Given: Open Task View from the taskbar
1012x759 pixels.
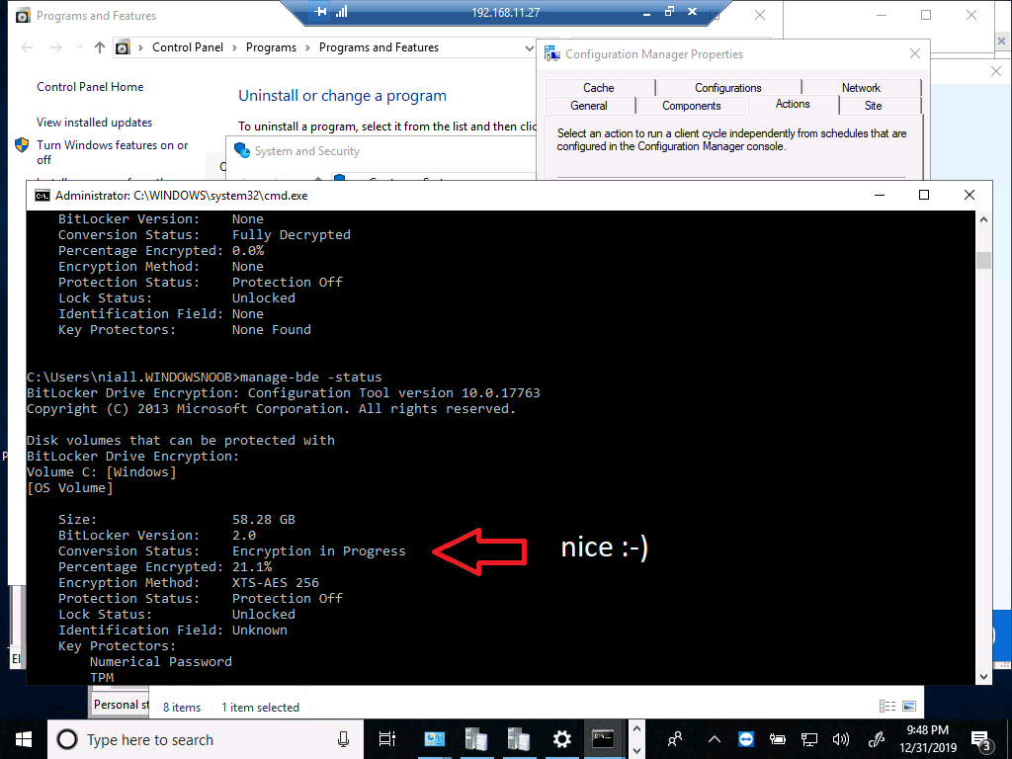Looking at the screenshot, I should pyautogui.click(x=387, y=739).
